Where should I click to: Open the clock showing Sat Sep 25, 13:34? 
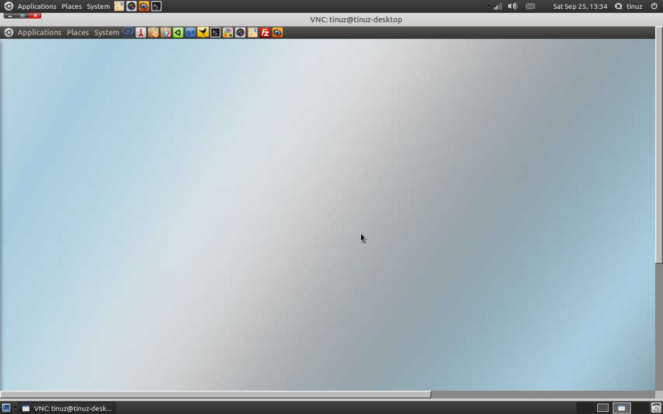580,7
